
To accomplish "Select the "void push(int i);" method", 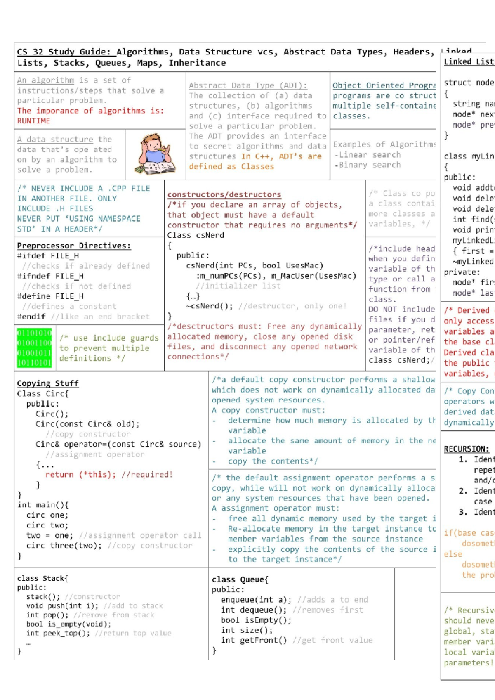I will [x=62, y=606].
